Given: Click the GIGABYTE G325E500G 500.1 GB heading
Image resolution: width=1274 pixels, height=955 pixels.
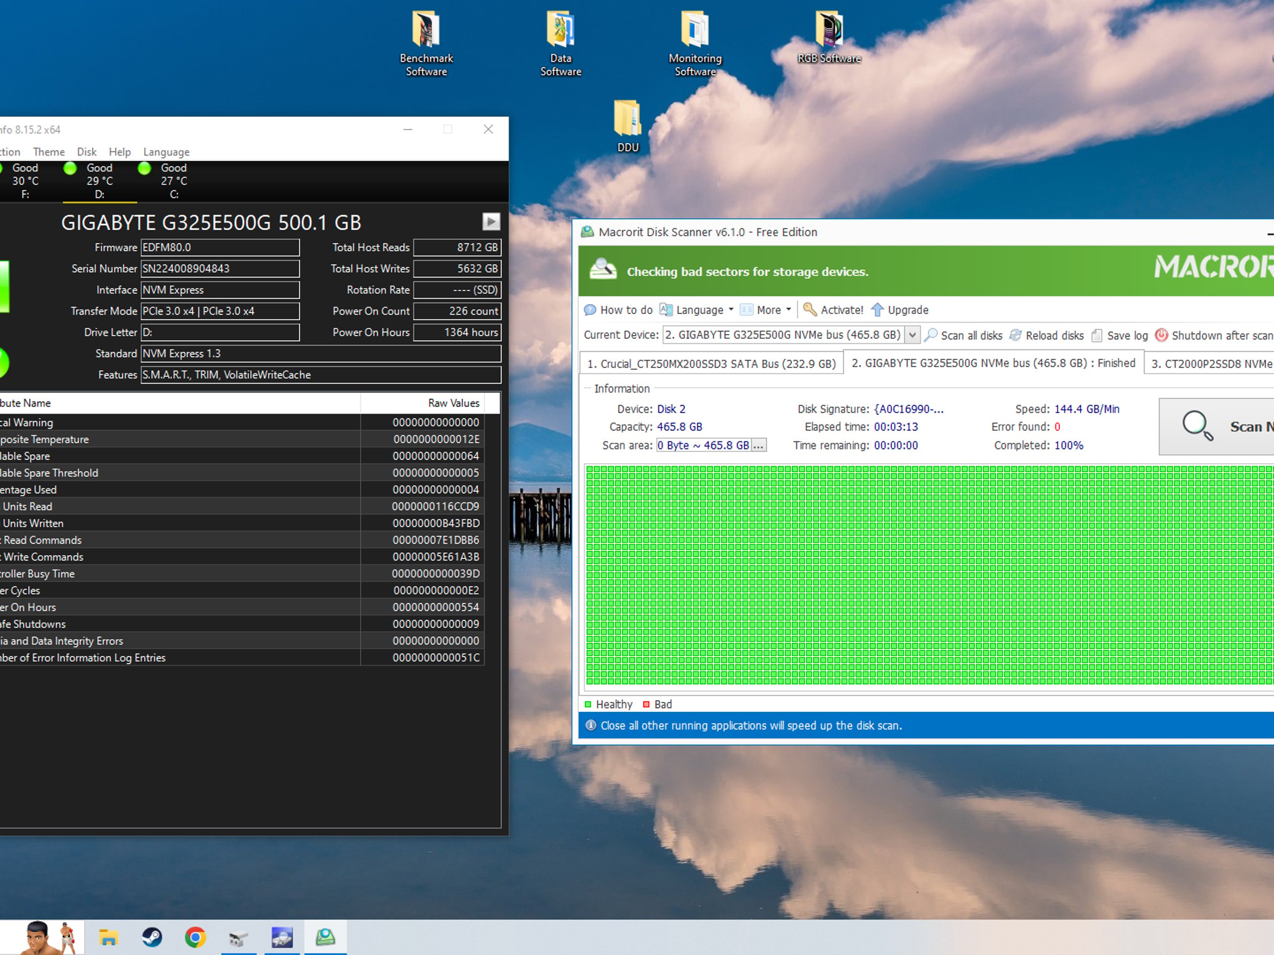Looking at the screenshot, I should [x=211, y=223].
